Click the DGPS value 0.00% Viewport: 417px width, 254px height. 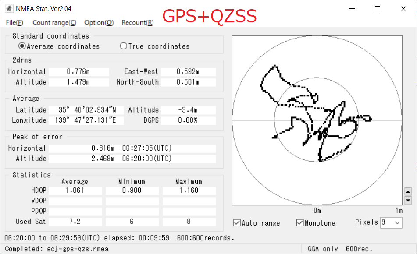[188, 120]
